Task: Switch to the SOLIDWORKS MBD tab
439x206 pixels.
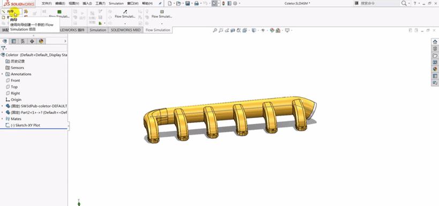Action: coord(126,30)
